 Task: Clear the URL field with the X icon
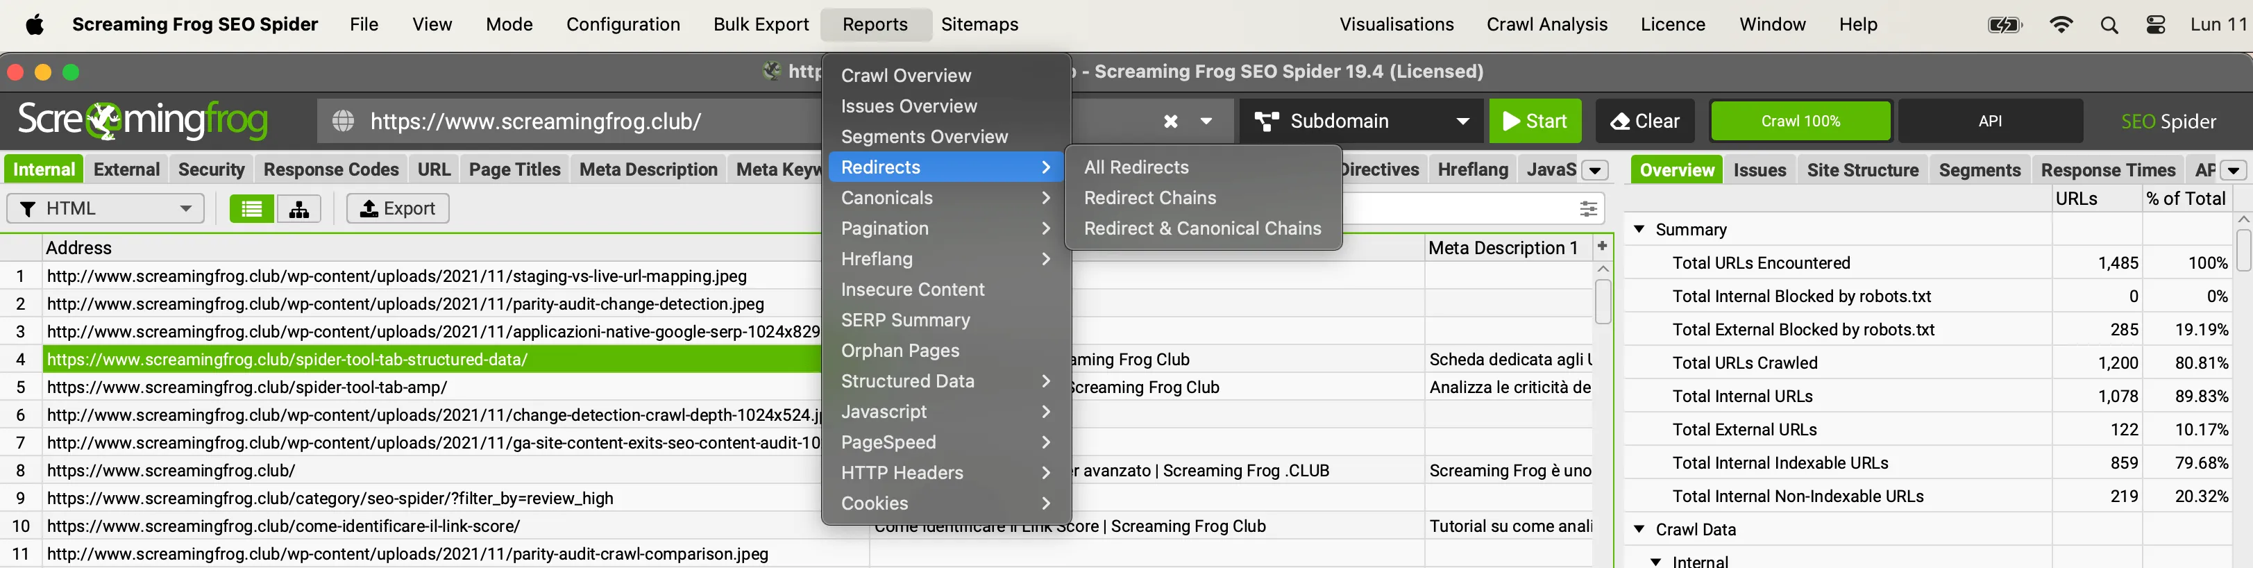1170,122
